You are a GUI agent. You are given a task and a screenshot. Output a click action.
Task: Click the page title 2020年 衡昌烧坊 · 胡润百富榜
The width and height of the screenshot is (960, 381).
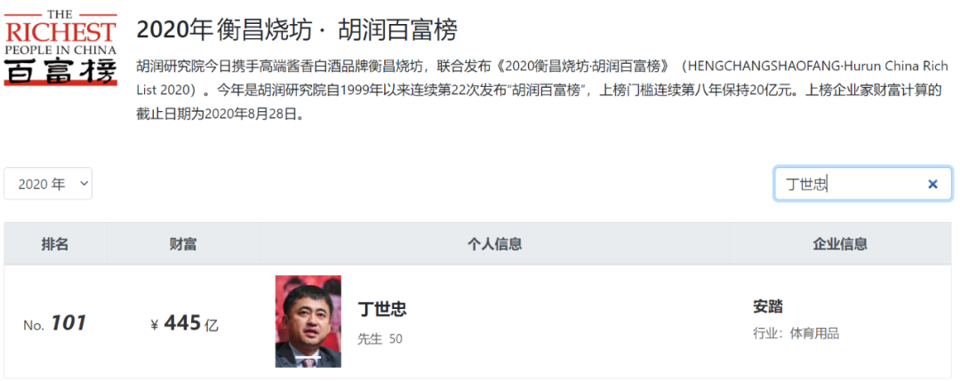pyautogui.click(x=297, y=30)
